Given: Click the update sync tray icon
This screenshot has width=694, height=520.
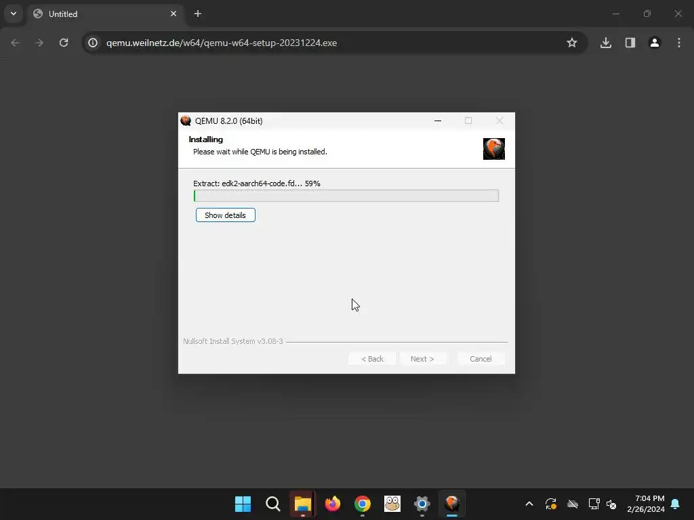Looking at the screenshot, I should 550,504.
